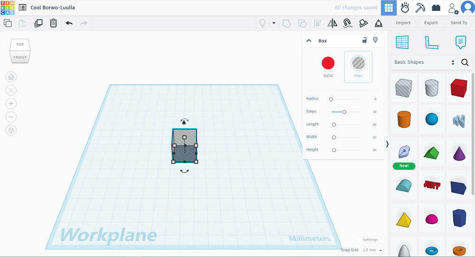Open the Send To menu
This screenshot has width=475, height=257.
click(x=458, y=23)
